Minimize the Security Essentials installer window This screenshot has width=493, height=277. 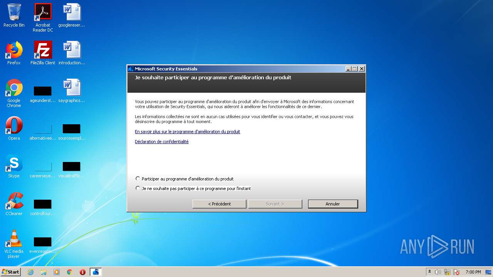click(348, 69)
